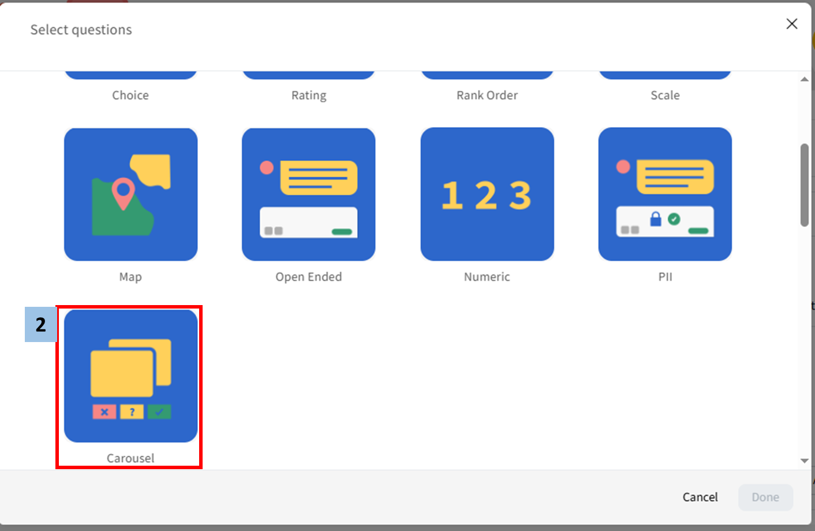Image resolution: width=815 pixels, height=531 pixels.
Task: Click the scrollbar up arrow
Action: [804, 80]
